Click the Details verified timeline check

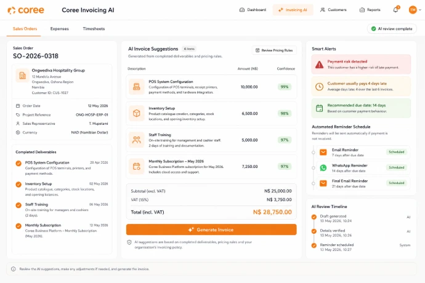[314, 231]
